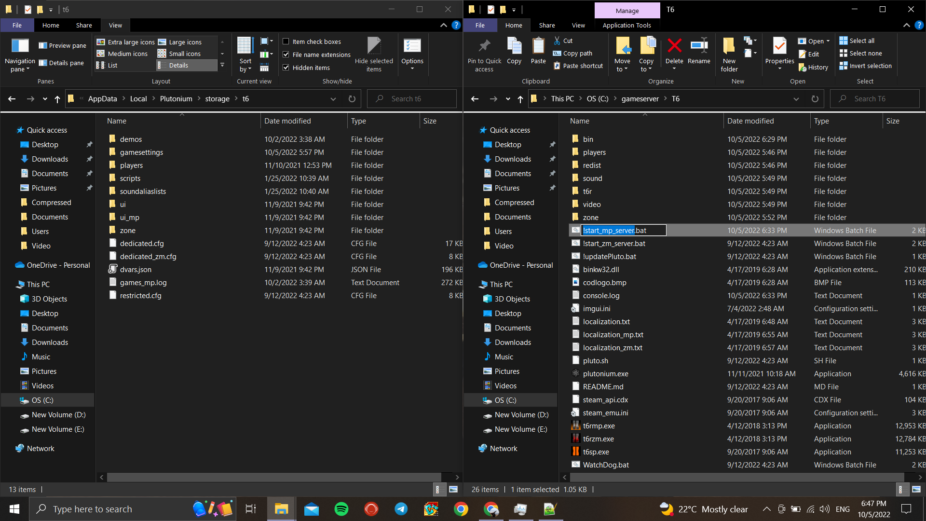926x521 pixels.
Task: Switch to Share tab in left window
Action: coord(84,25)
